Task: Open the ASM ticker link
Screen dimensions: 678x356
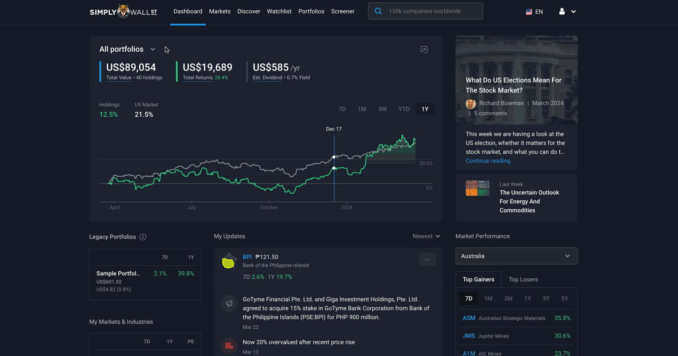Action: tap(469, 318)
